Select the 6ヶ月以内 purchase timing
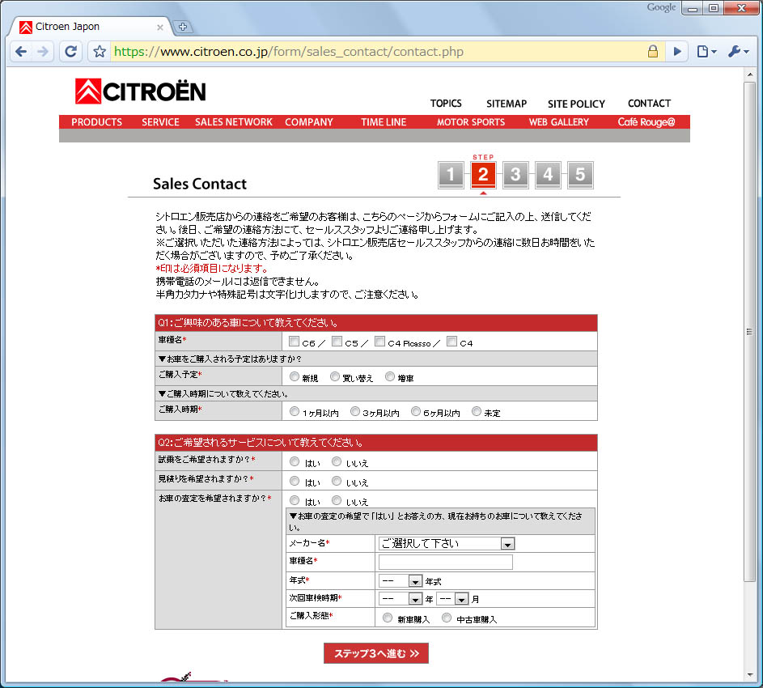Viewport: 763px width, 688px height. tap(416, 411)
